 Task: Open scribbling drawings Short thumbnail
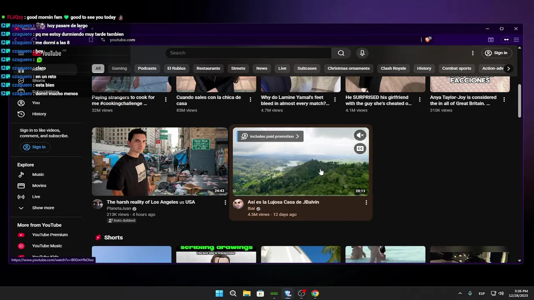(x=216, y=254)
